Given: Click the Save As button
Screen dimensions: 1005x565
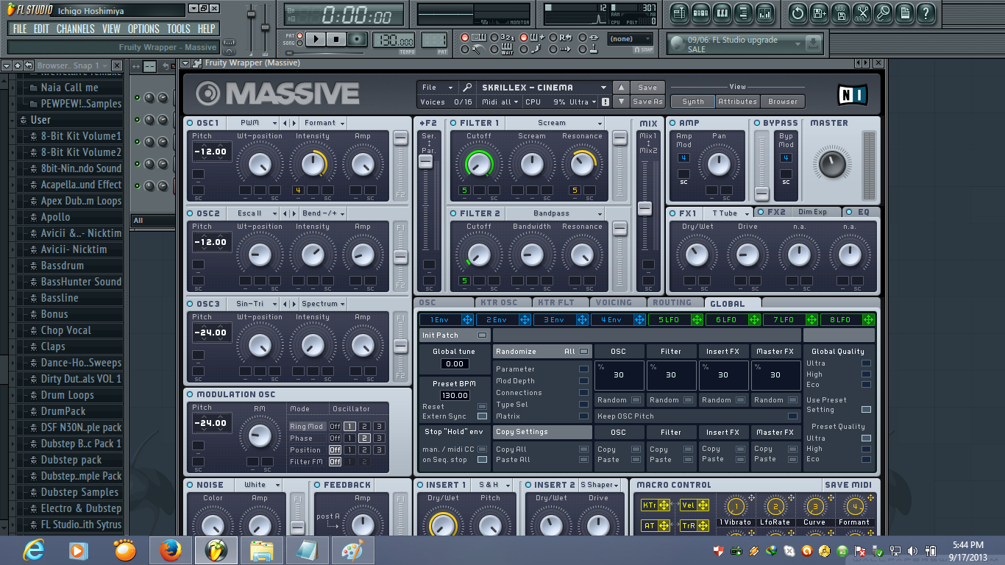Looking at the screenshot, I should [x=647, y=102].
